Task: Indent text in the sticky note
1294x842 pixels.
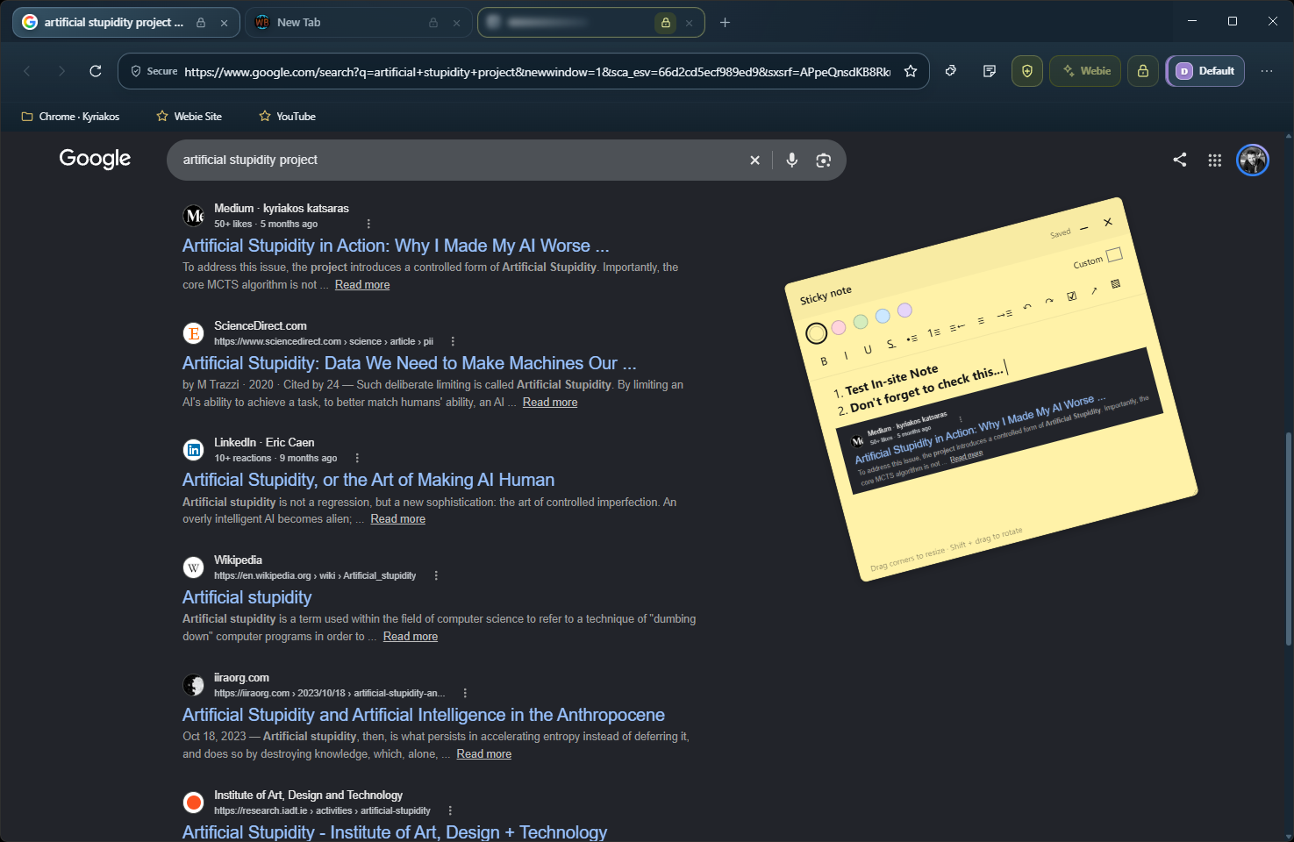Action: click(1004, 314)
